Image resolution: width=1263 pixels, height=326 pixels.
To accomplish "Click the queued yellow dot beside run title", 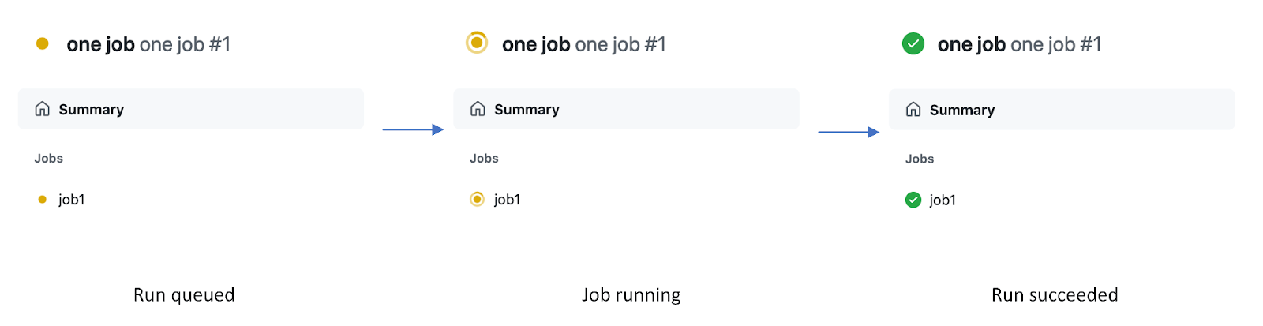I will point(43,43).
